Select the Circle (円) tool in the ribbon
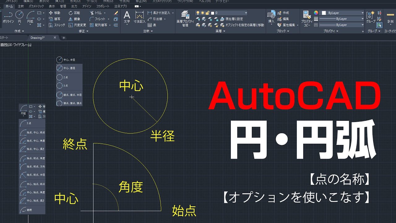The height and width of the screenshot is (223, 396). [x=19, y=17]
